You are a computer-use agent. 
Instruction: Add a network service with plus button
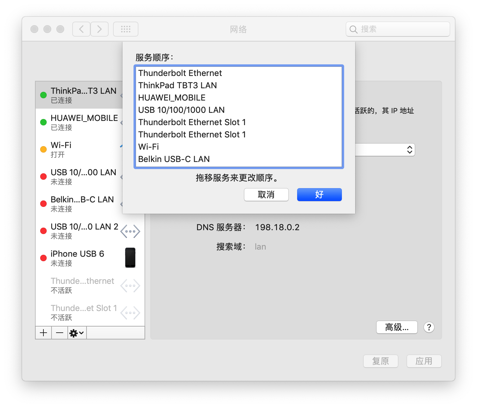point(43,333)
